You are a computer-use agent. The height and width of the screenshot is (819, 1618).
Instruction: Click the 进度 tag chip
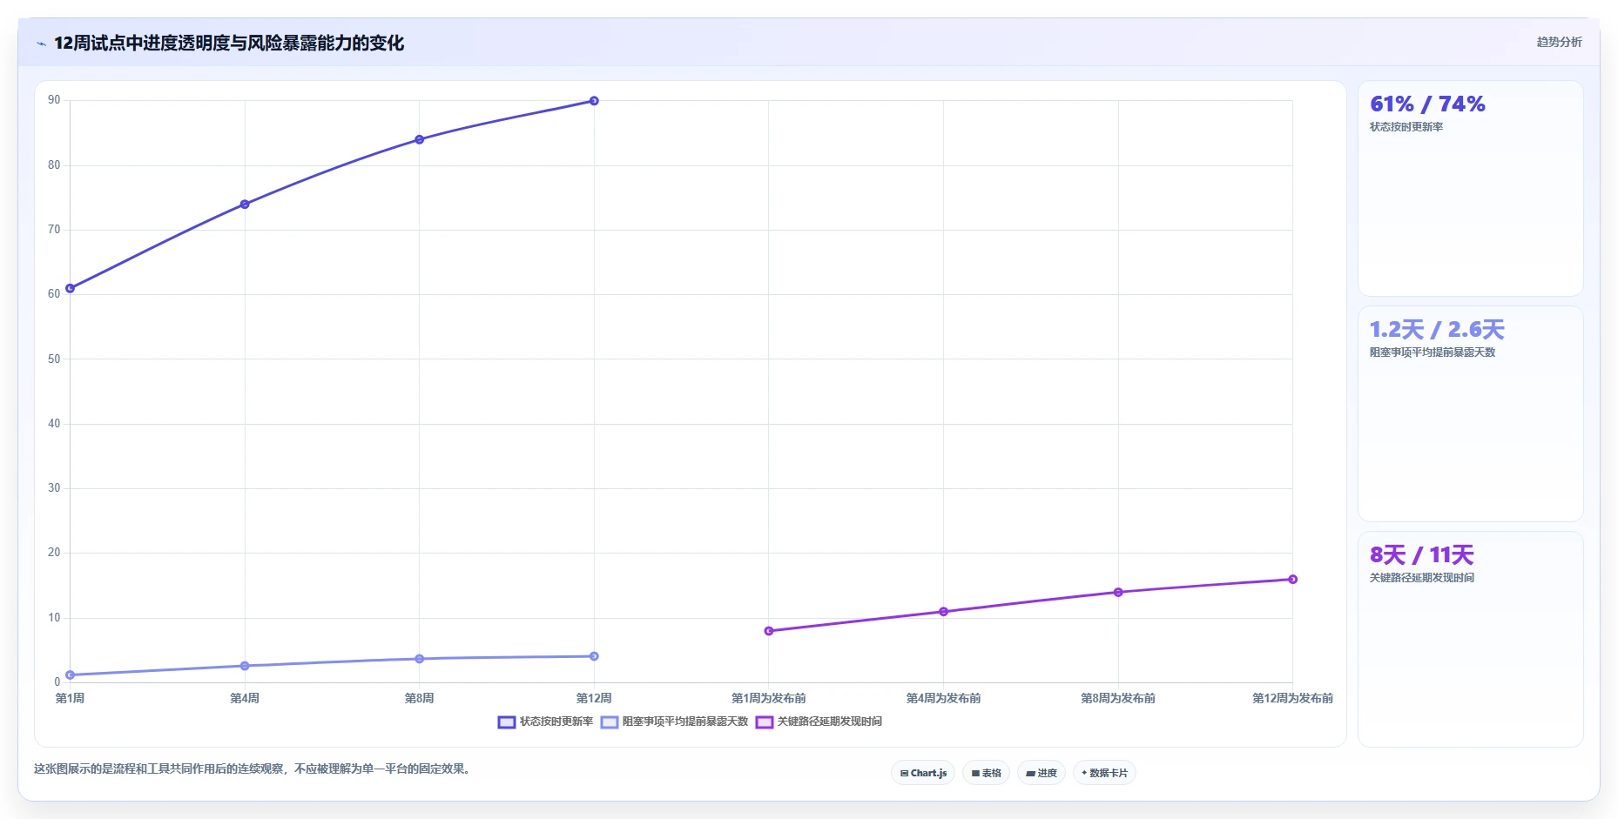pos(1042,773)
